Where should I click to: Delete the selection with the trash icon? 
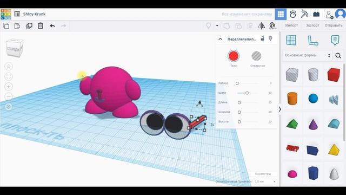41,26
